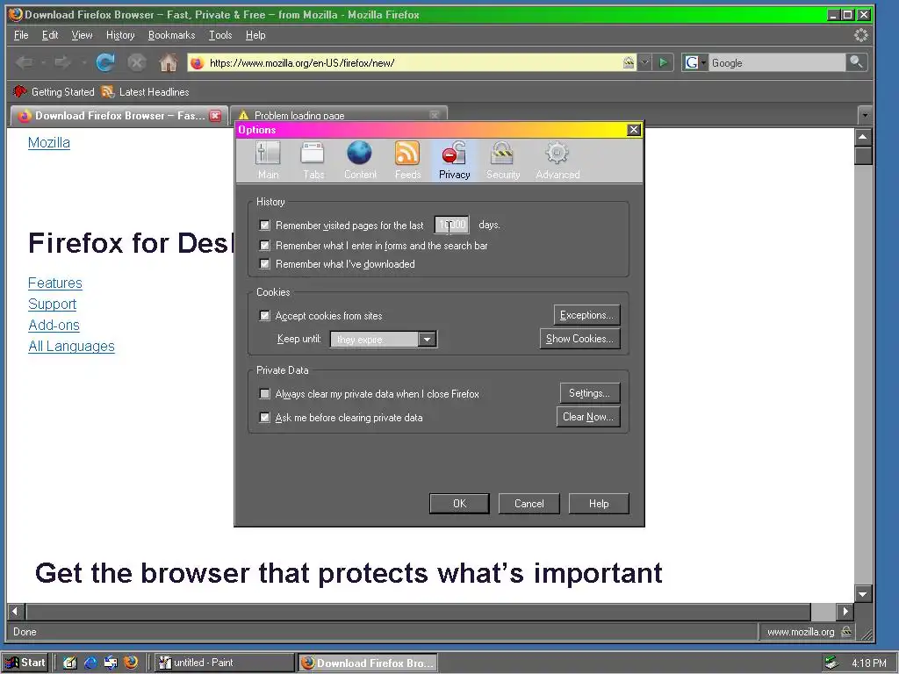Open the search engine selector dropdown
Image resolution: width=899 pixels, height=674 pixels.
[x=694, y=62]
